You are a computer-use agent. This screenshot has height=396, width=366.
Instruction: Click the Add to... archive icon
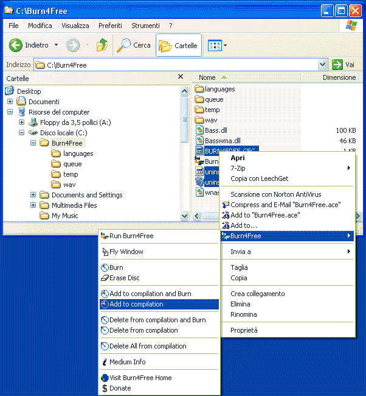226,225
